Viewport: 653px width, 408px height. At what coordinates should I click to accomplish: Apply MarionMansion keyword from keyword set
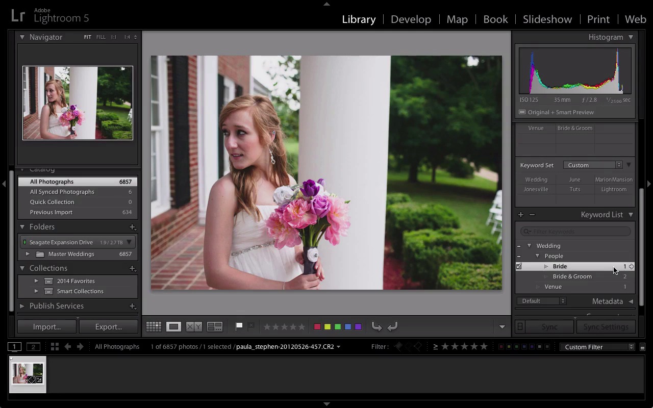pyautogui.click(x=614, y=180)
